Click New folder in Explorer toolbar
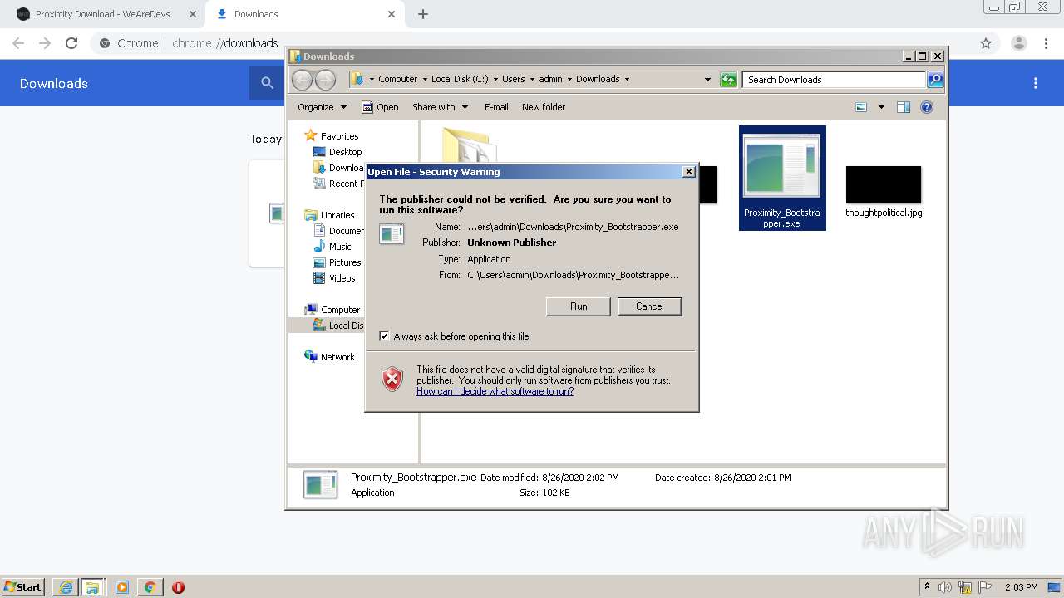Viewport: 1064px width, 598px height. point(544,107)
